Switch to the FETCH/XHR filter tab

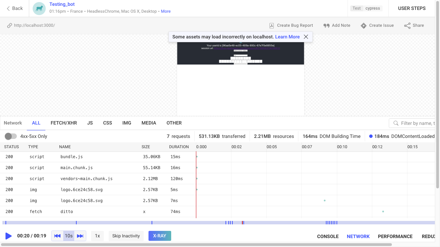pyautogui.click(x=64, y=123)
